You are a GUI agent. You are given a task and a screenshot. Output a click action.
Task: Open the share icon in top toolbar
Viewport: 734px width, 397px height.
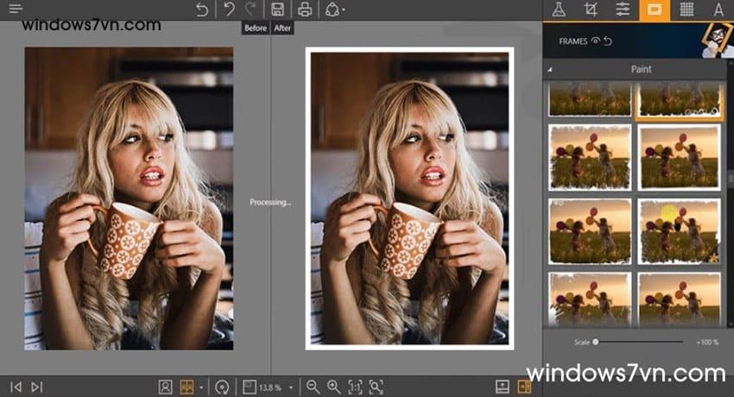click(332, 9)
